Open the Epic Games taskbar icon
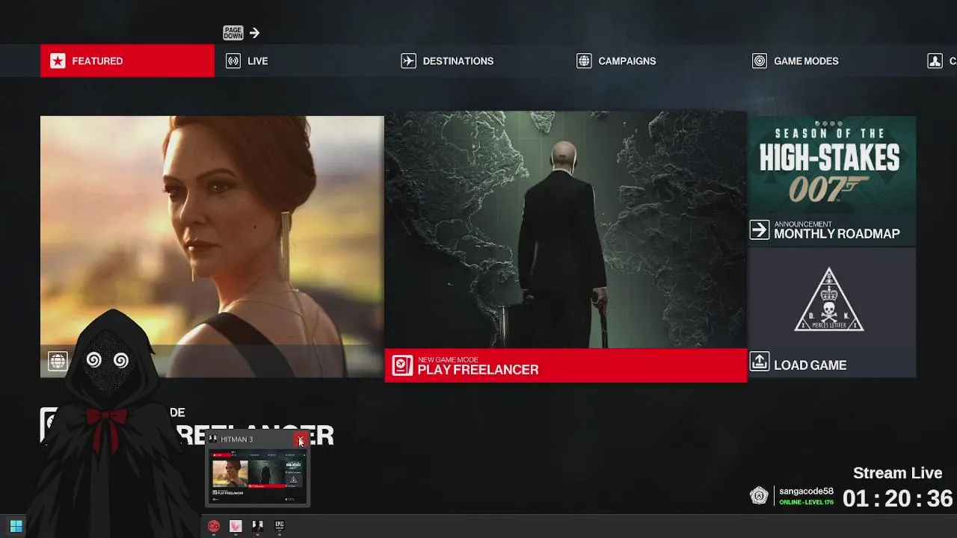The image size is (957, 538). coord(279,526)
